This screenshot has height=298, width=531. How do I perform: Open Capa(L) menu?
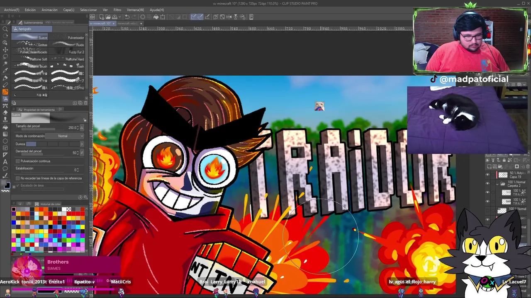pos(69,10)
